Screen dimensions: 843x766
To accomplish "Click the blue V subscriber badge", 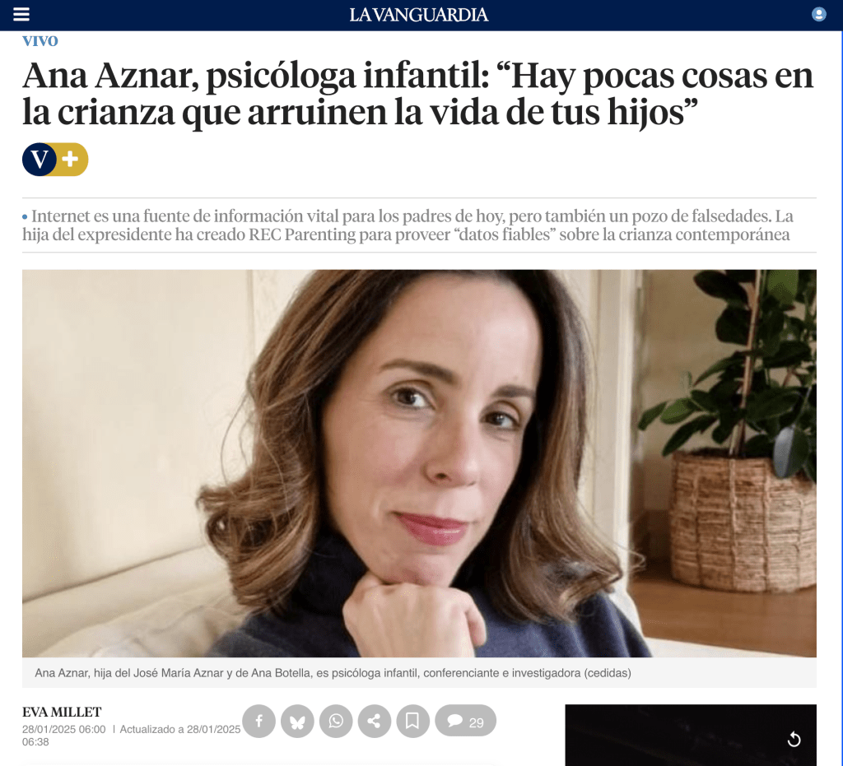I will [x=40, y=160].
